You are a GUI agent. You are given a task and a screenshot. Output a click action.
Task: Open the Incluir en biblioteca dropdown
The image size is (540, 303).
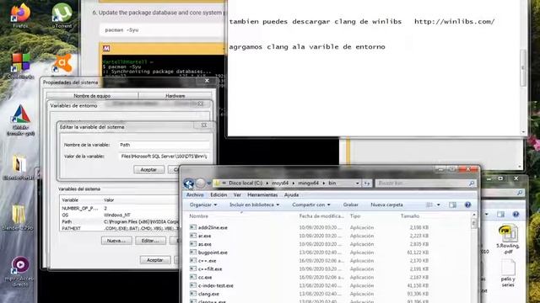(x=254, y=205)
